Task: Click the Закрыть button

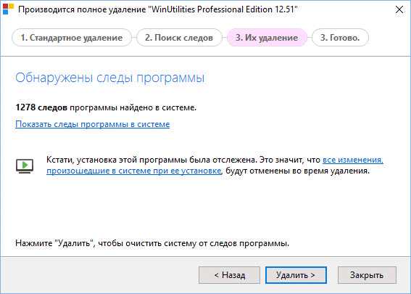Action: point(367,275)
